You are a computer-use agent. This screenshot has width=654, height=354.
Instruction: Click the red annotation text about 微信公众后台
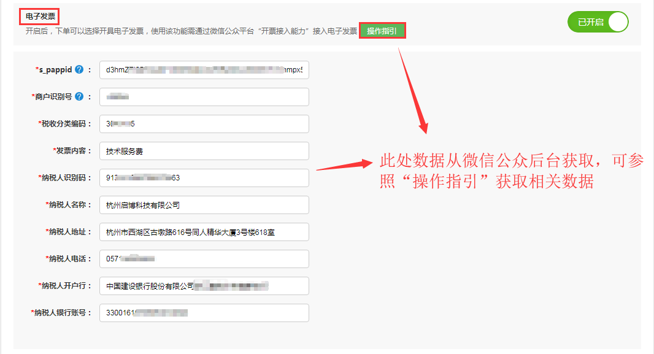[510, 171]
